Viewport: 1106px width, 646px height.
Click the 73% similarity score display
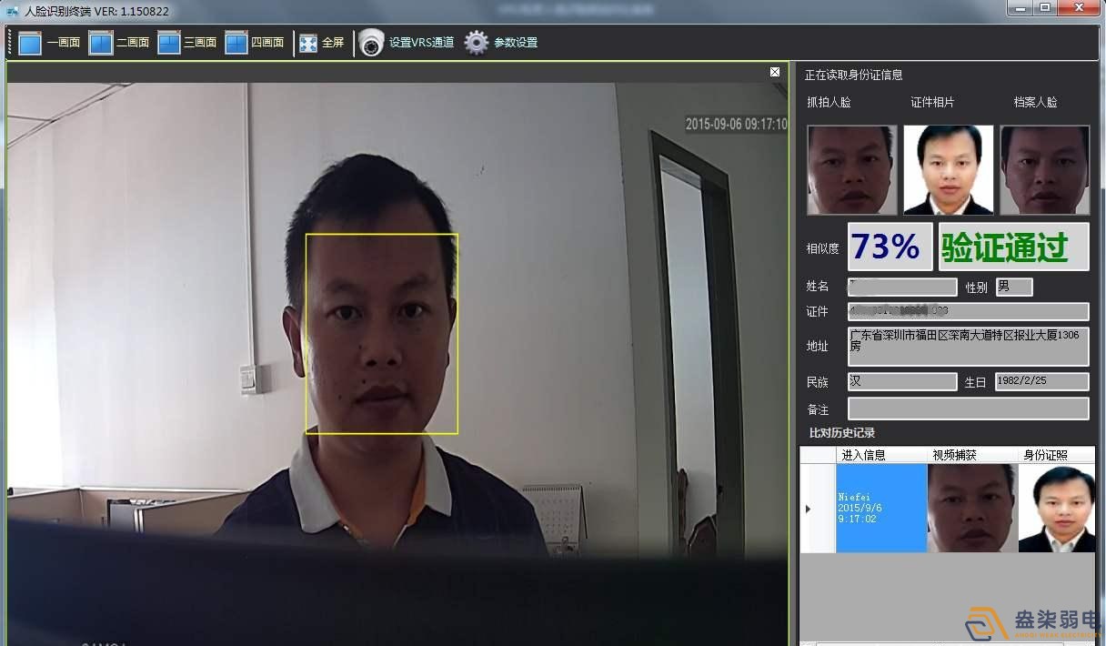tap(888, 246)
